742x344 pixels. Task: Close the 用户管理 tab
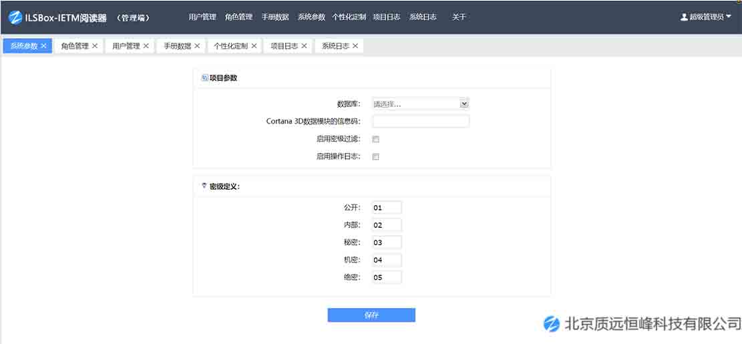[x=146, y=46]
